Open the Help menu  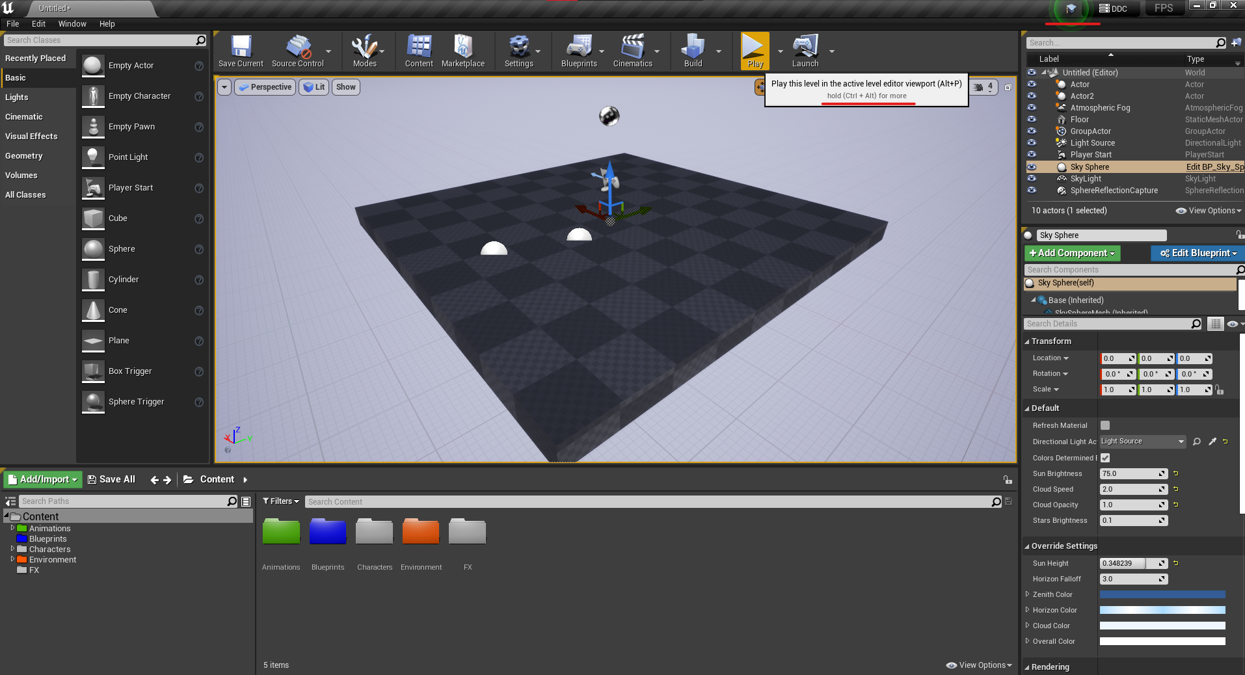coord(107,24)
